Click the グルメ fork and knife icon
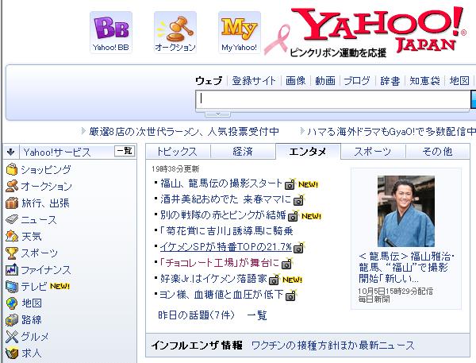476x363 pixels. tap(12, 336)
